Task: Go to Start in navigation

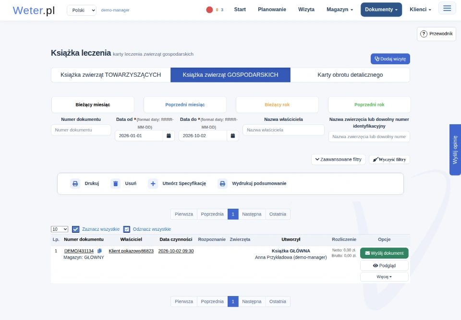Action: click(240, 10)
